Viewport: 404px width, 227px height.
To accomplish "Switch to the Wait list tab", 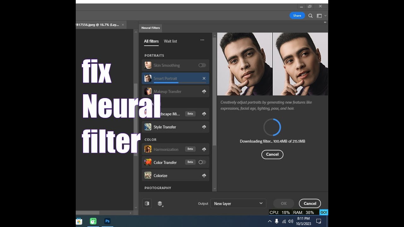I will click(170, 41).
